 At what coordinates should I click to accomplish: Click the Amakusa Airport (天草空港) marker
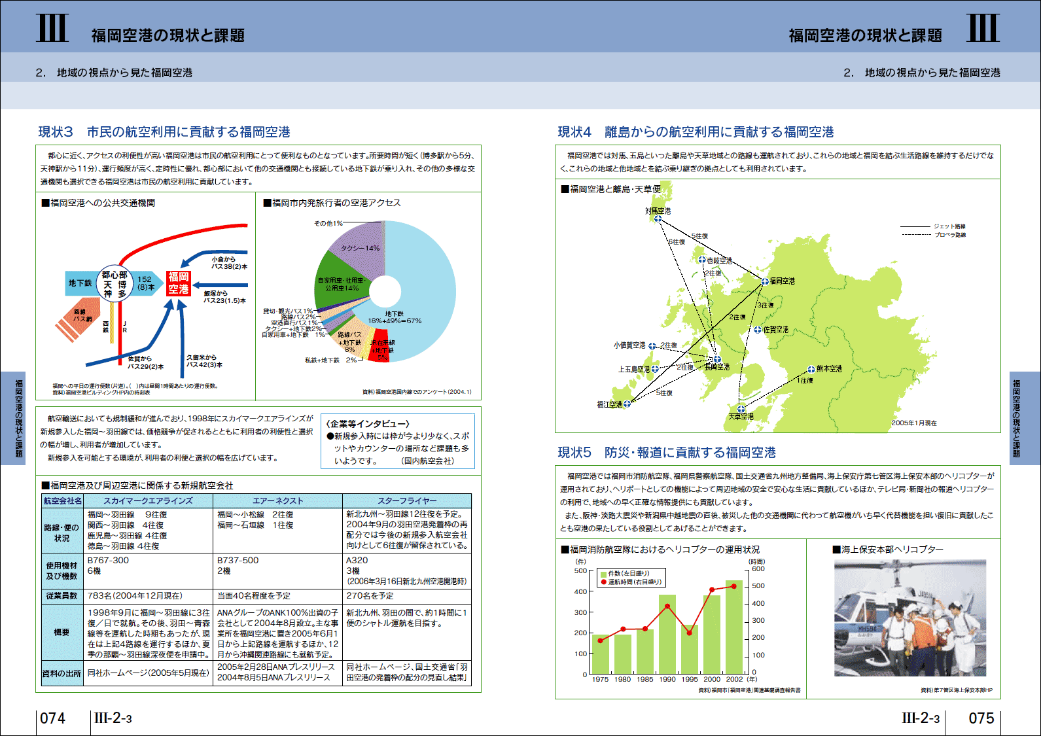741,409
